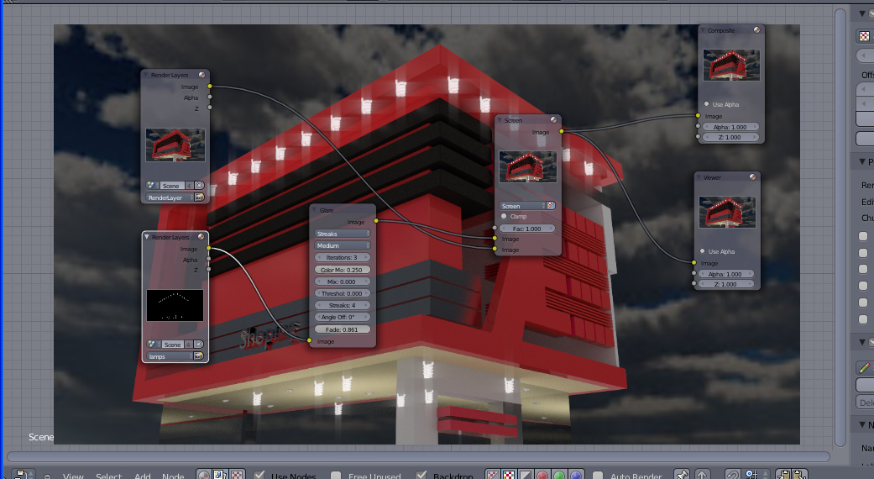Click the Color Mo: 0.250 slider in Glare node
This screenshot has width=874, height=479.
343,270
